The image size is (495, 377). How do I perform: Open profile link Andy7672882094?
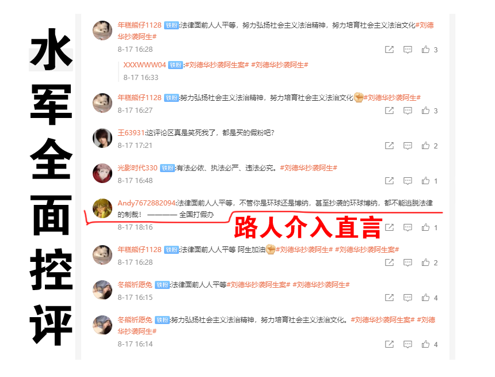[146, 203]
